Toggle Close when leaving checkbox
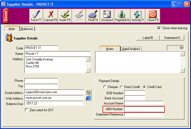Screen dimensions: 191x129 tap(159, 28)
